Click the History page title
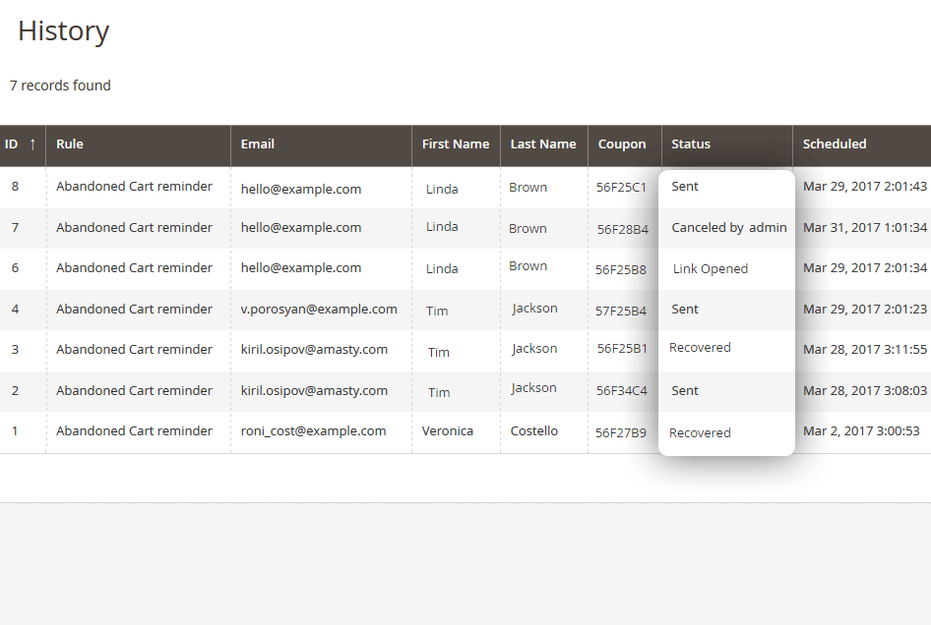Image resolution: width=931 pixels, height=625 pixels. [x=64, y=30]
